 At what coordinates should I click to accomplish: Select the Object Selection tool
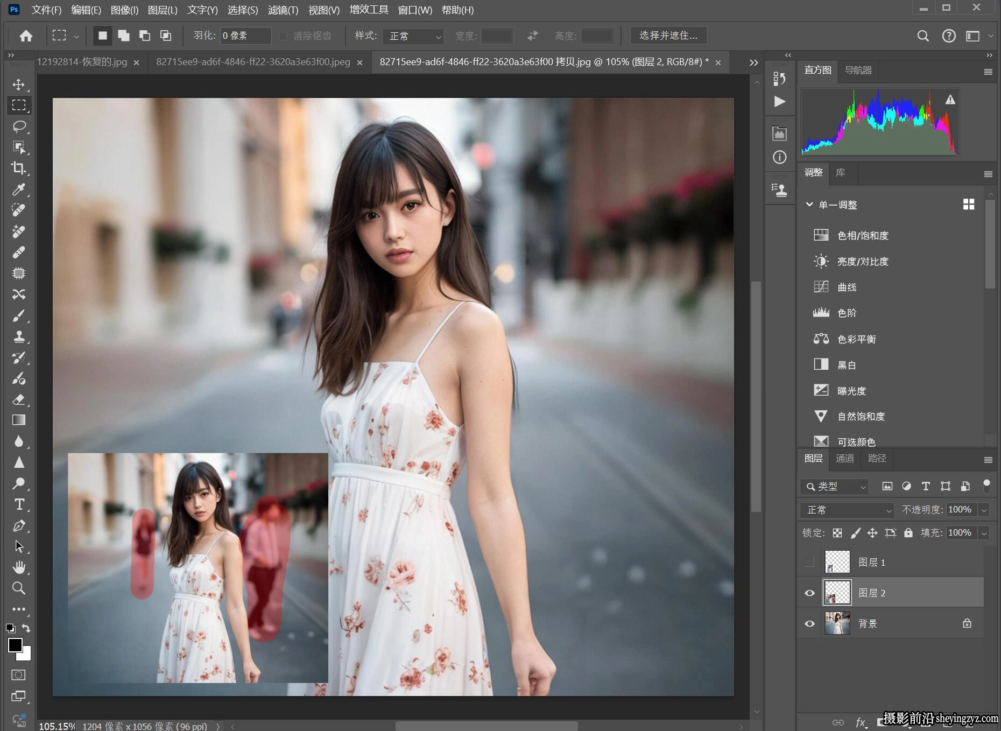tap(19, 147)
